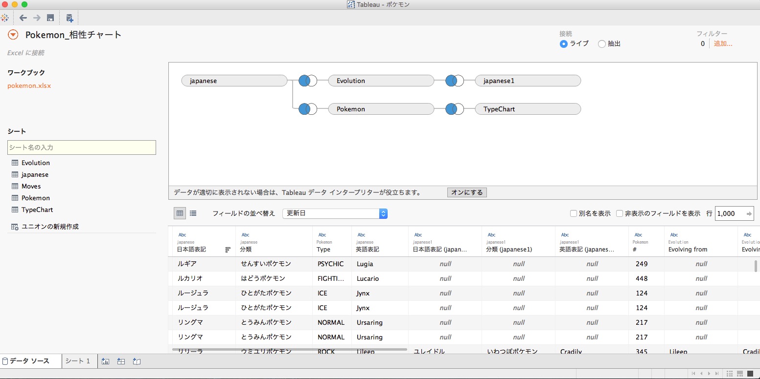The width and height of the screenshot is (760, 379).
Task: Click Abc type icon of Evolving from column
Action: [674, 235]
